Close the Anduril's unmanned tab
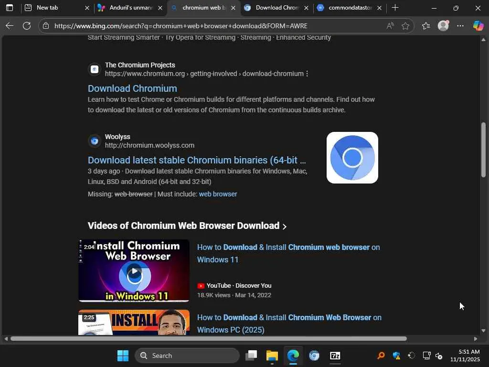489x367 pixels. click(160, 8)
